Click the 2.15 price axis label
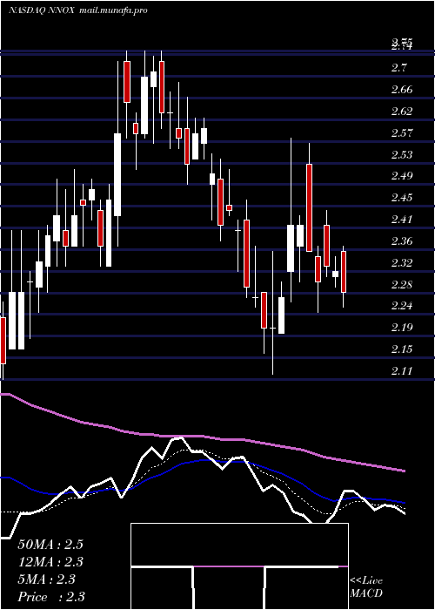This screenshot has width=435, height=610. 402,349
